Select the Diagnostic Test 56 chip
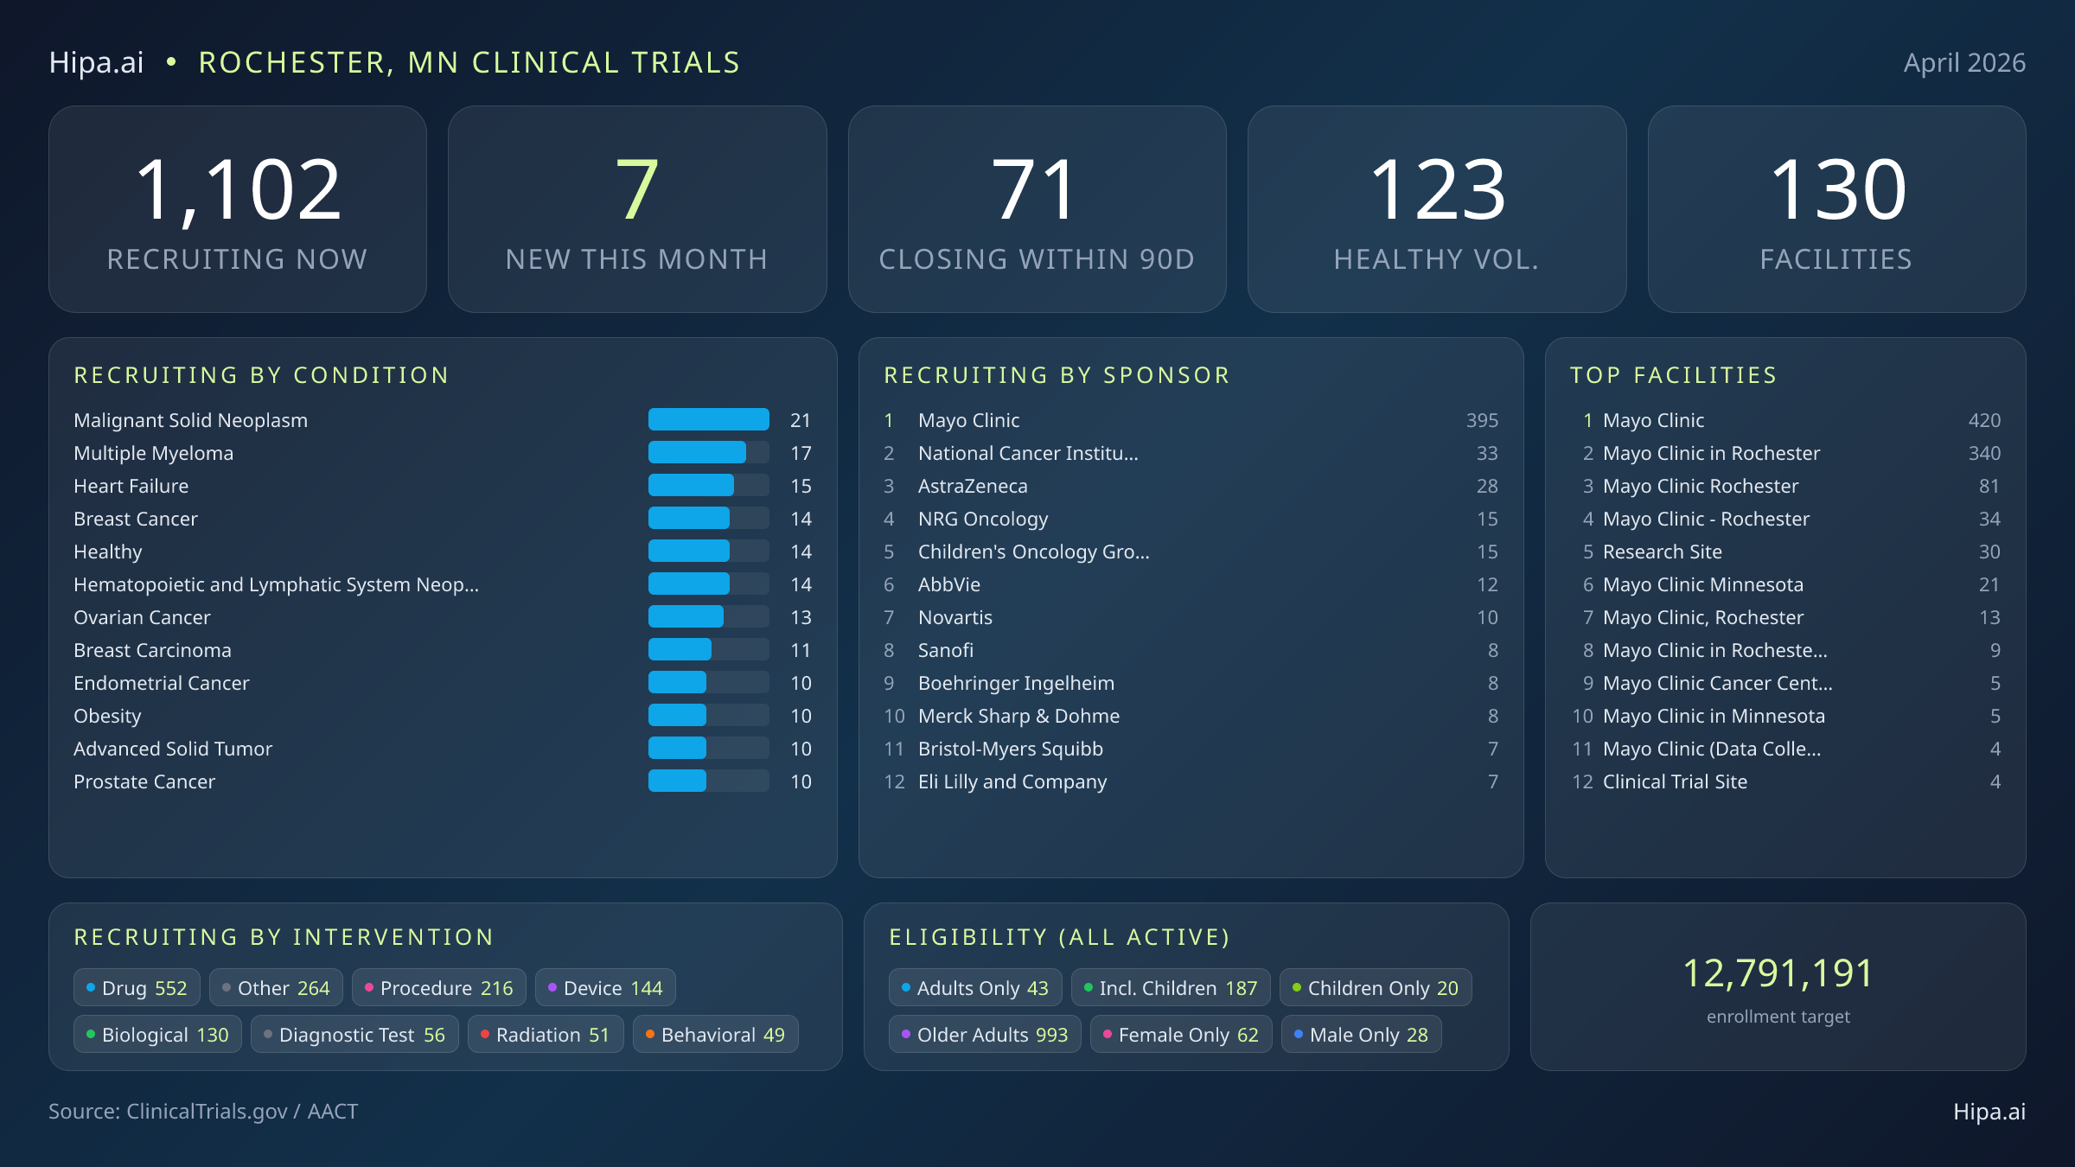The image size is (2075, 1167). (354, 1034)
